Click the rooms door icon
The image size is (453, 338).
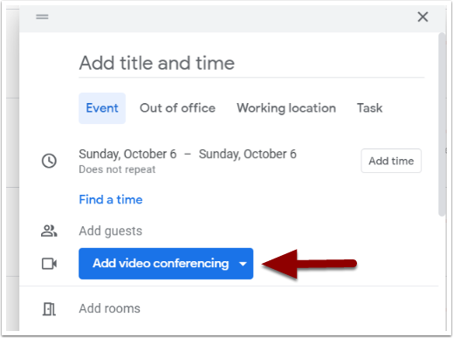pos(49,309)
